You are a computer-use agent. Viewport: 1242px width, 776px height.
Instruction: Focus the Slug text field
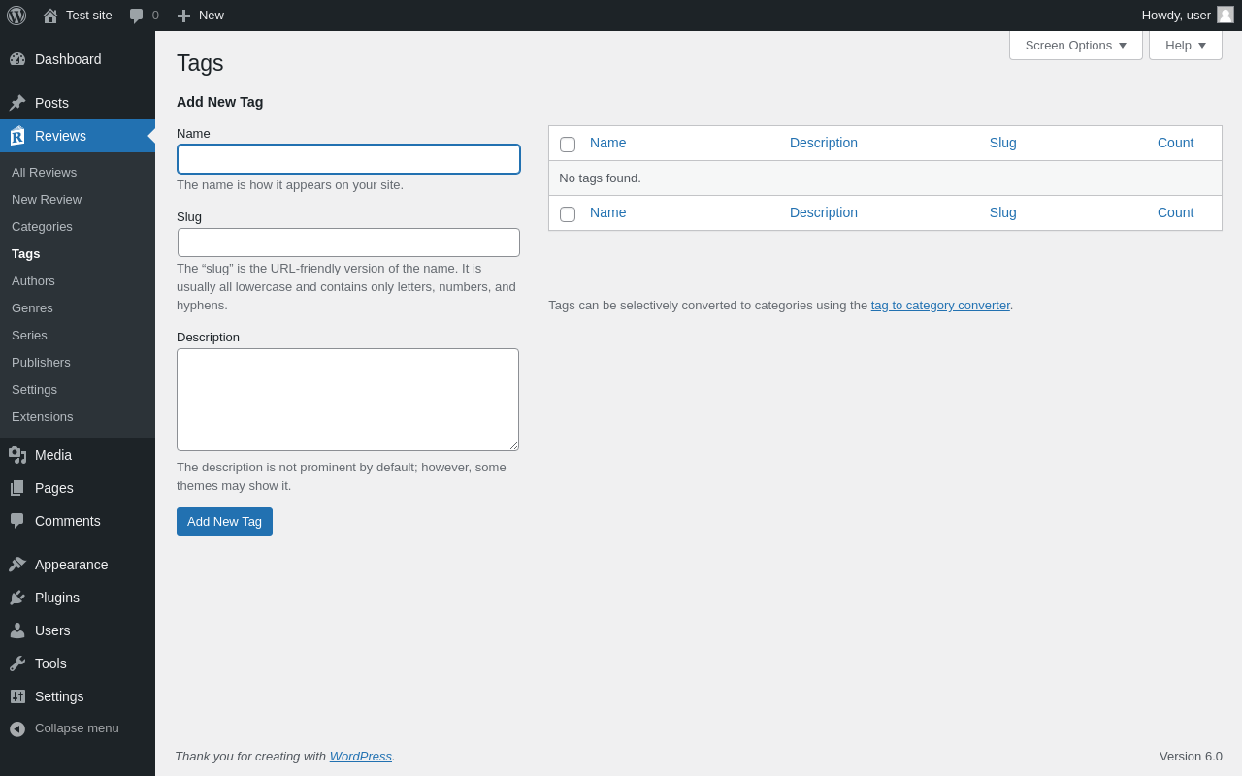pyautogui.click(x=348, y=242)
